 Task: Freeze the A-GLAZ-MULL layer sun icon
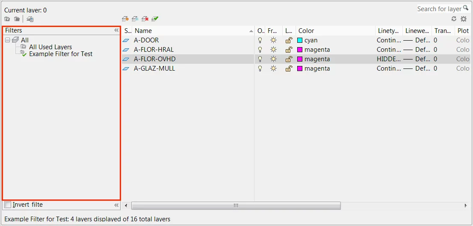coord(273,68)
